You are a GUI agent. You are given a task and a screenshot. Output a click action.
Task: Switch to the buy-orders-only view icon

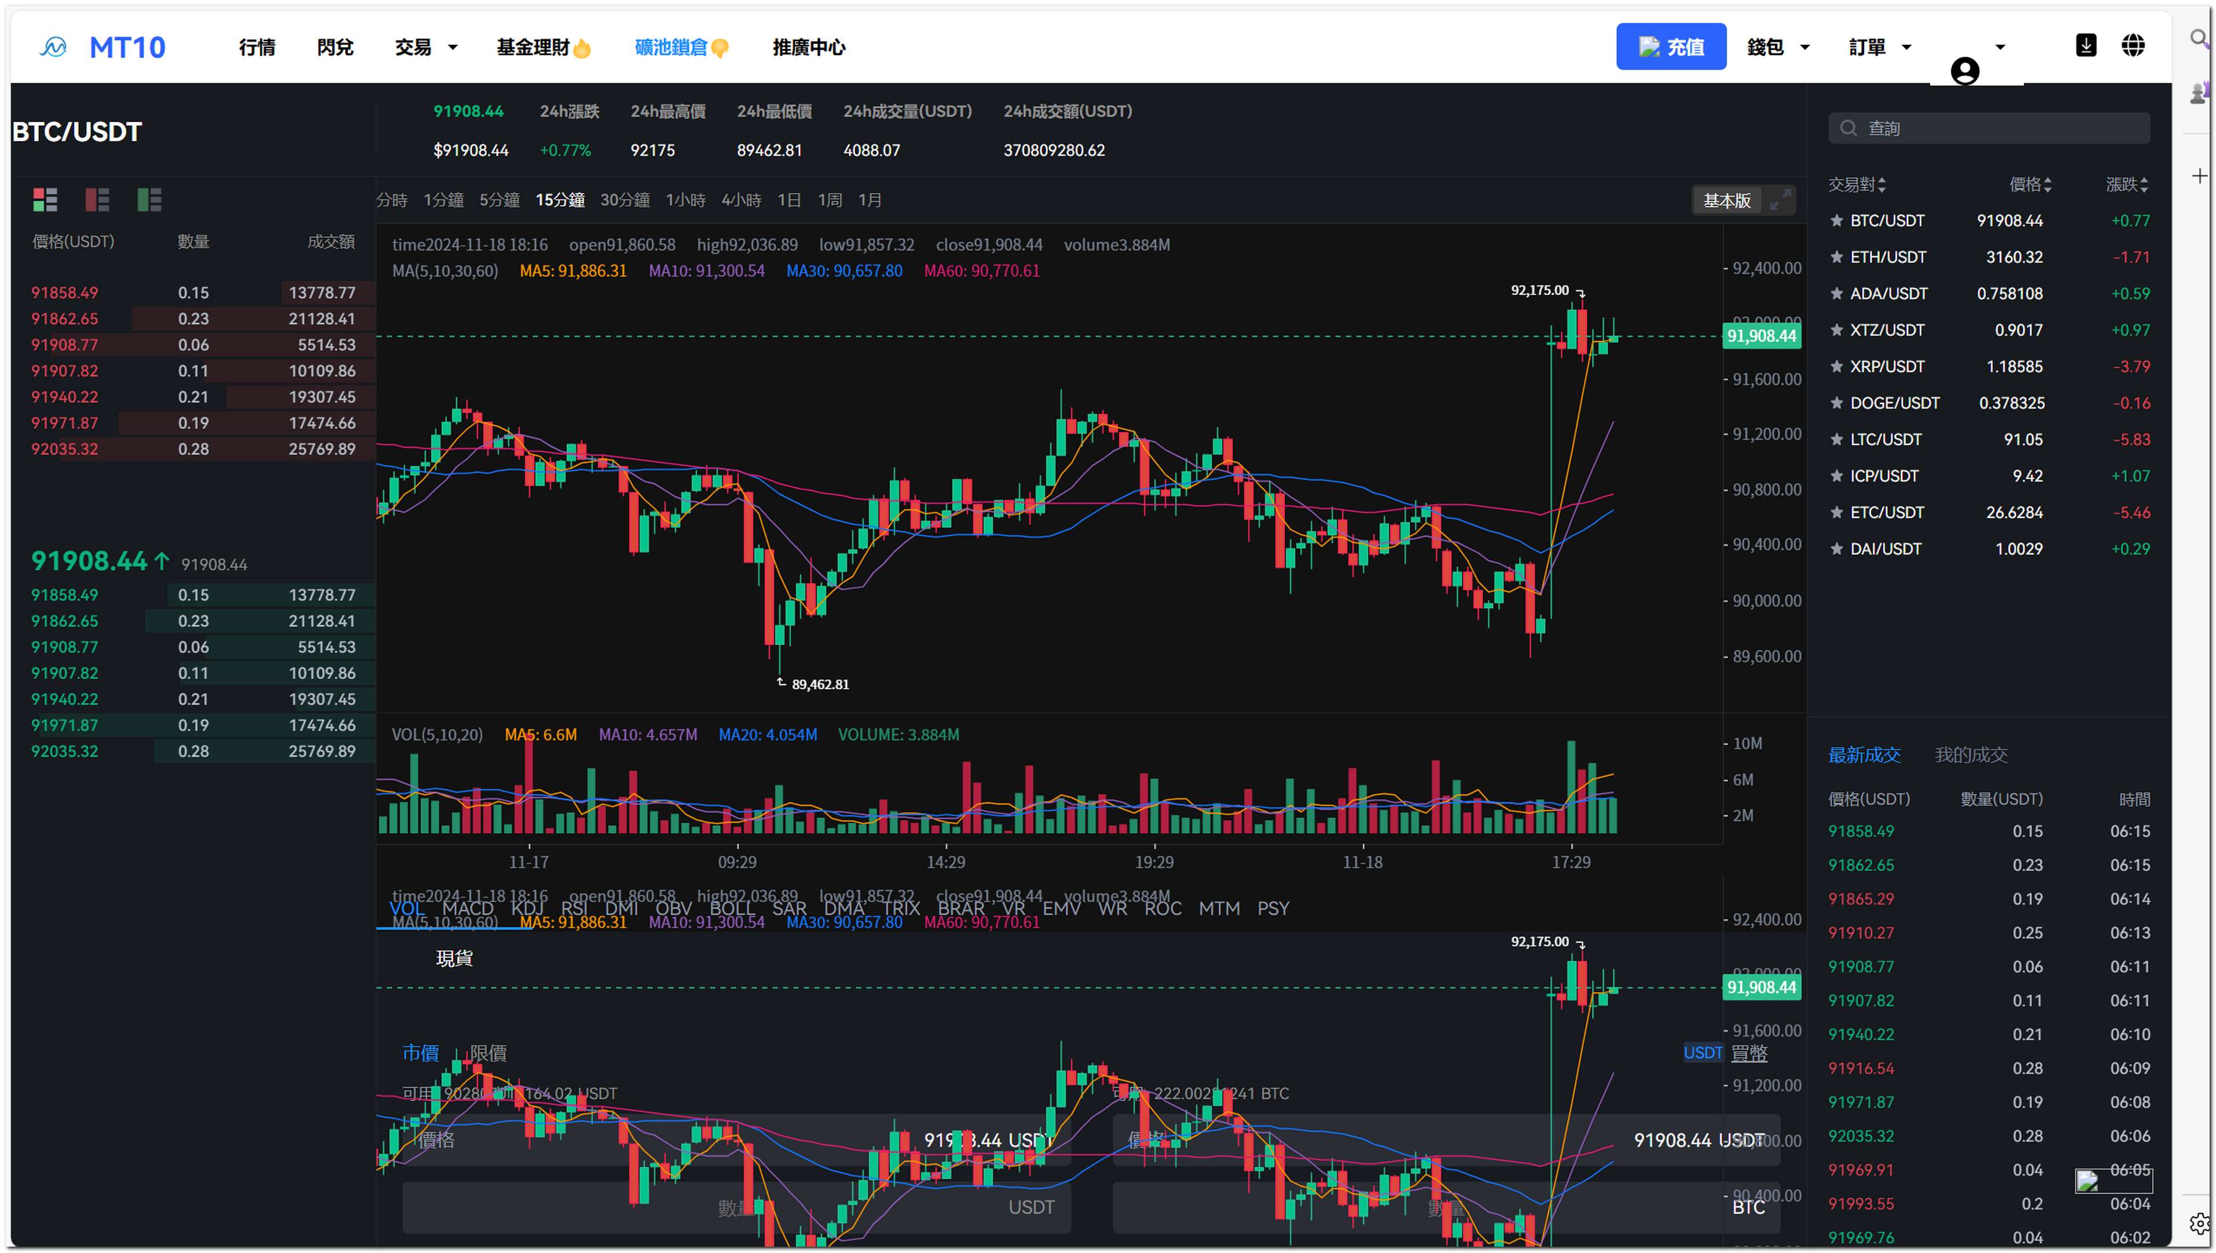tap(149, 200)
